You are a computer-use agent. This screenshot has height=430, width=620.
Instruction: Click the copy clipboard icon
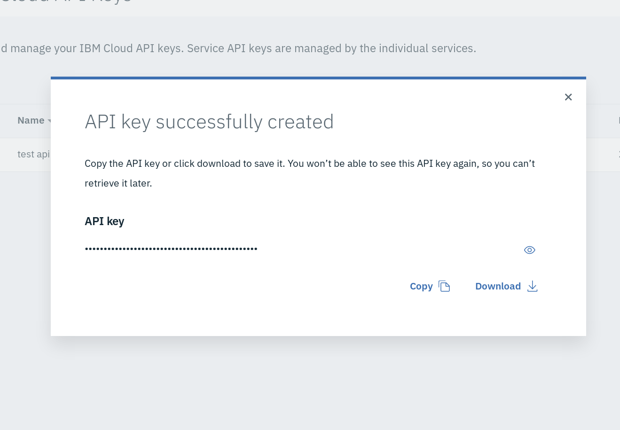444,286
